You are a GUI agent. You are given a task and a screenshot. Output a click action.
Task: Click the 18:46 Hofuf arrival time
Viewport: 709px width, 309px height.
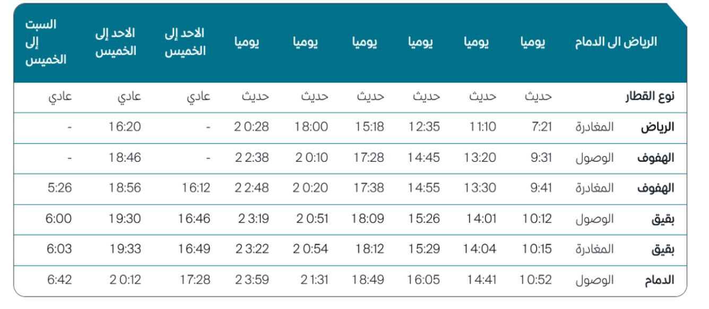(x=125, y=157)
